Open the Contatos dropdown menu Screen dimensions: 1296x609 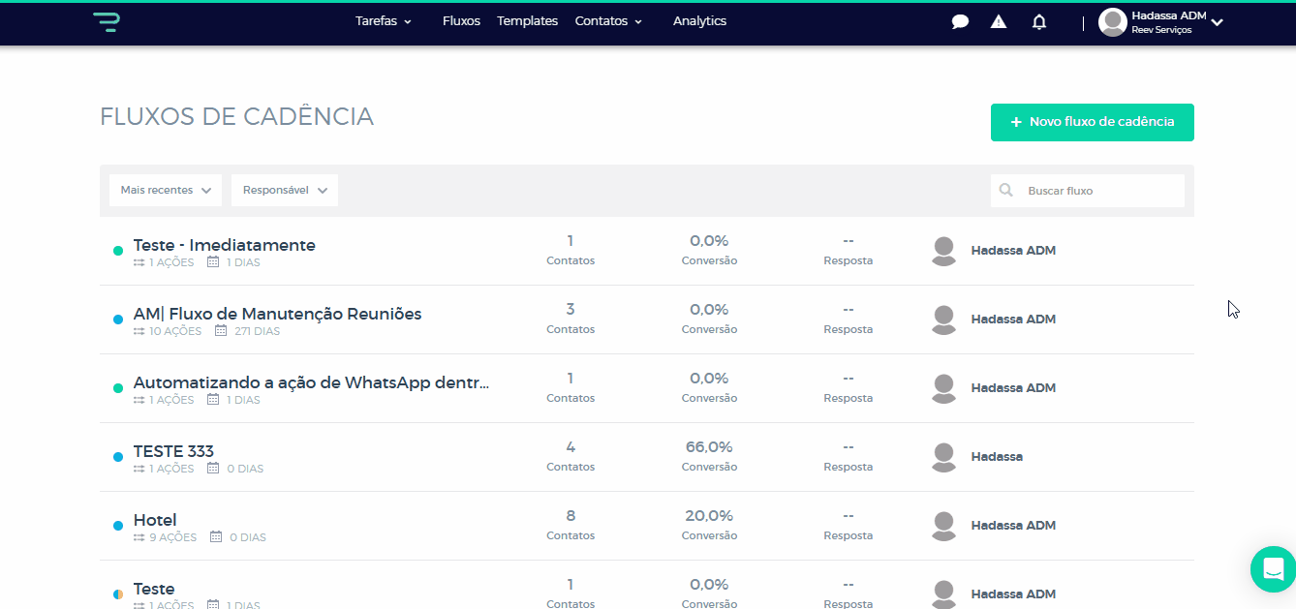(x=608, y=21)
